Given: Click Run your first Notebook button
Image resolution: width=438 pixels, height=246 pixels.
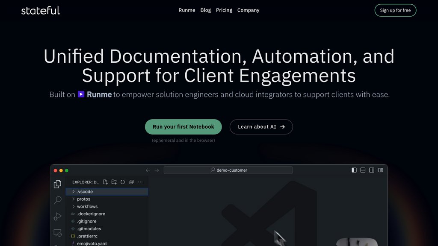Looking at the screenshot, I should pos(183,127).
